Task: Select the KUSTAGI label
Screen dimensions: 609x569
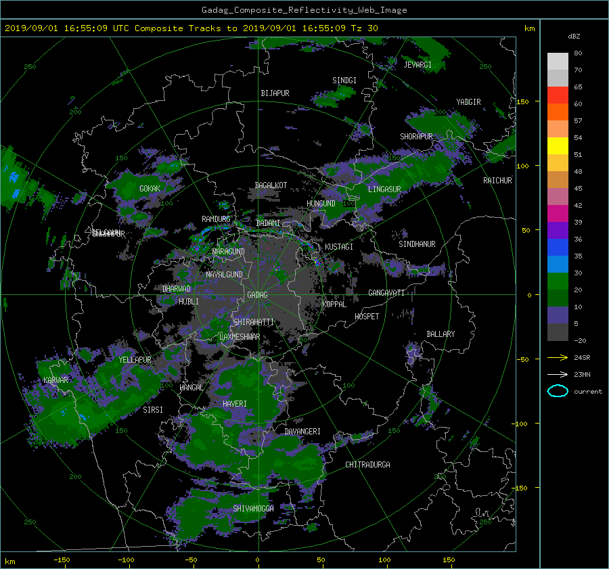Action: click(x=339, y=247)
